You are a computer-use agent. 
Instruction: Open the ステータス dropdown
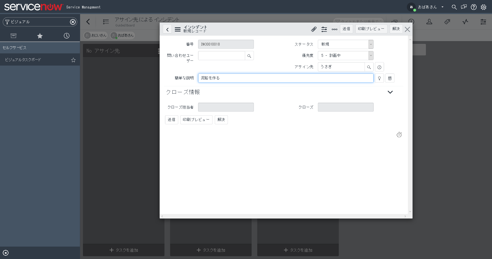coord(371,44)
